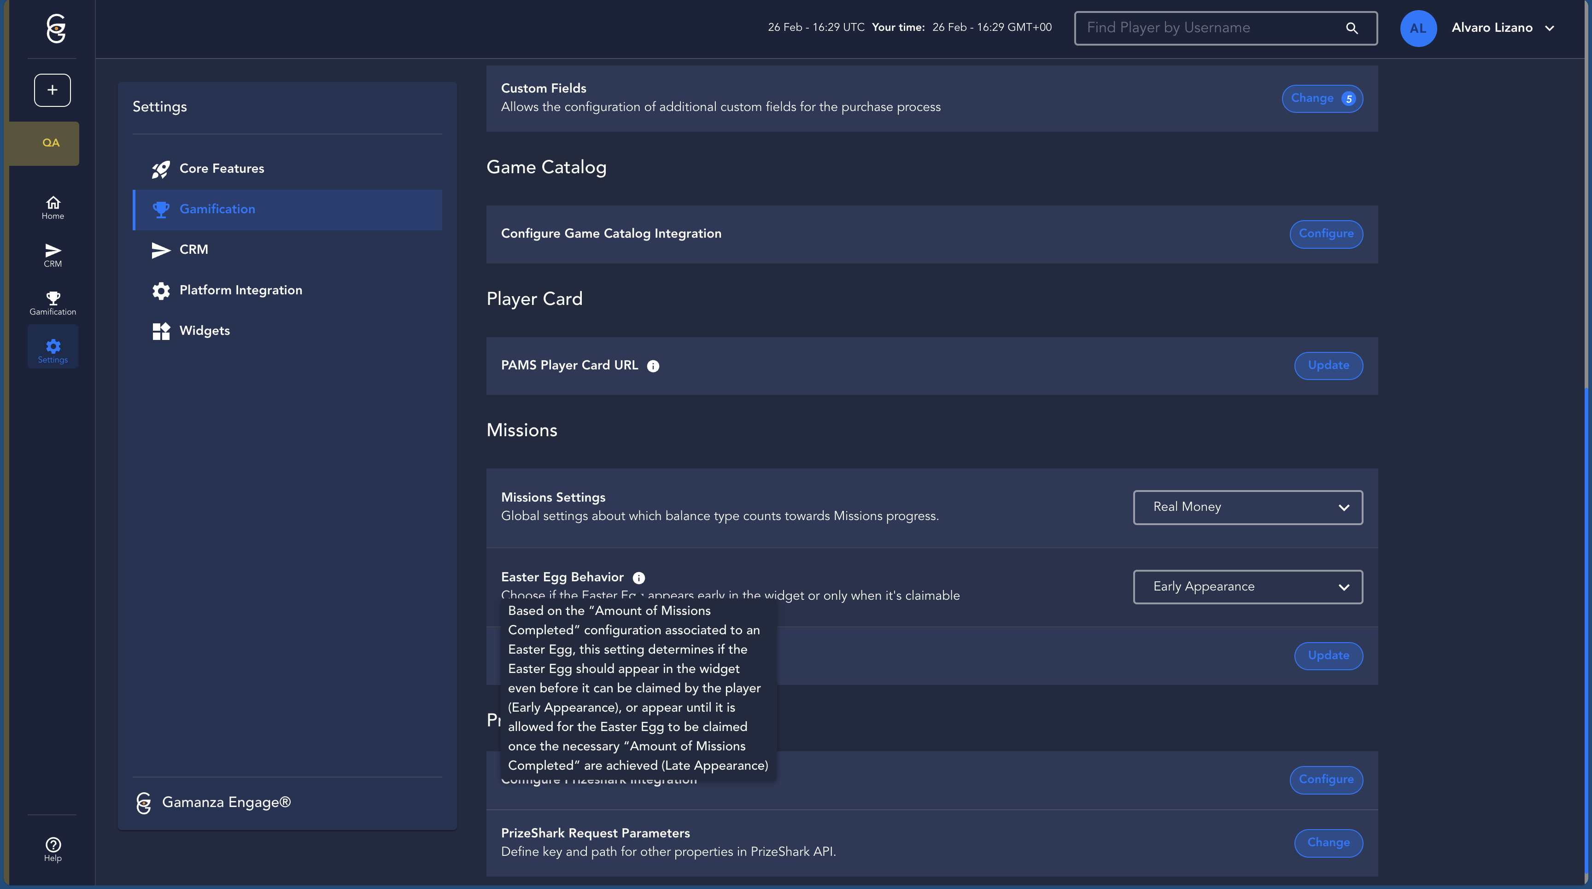Open Home from the left navigation

[x=53, y=208]
